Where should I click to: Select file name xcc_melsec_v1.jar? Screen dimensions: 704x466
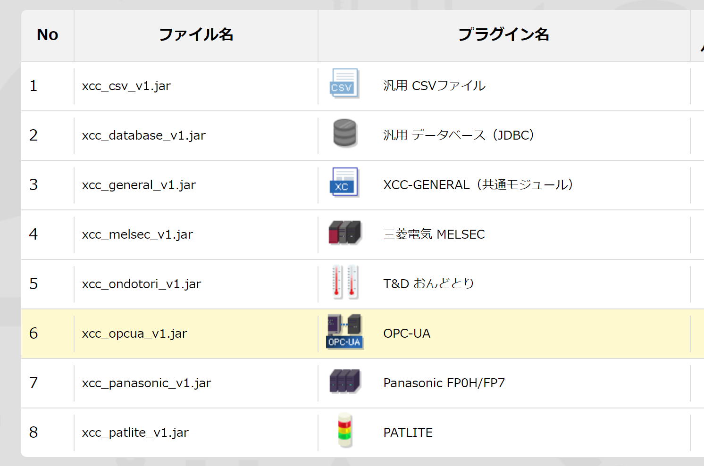[137, 235]
